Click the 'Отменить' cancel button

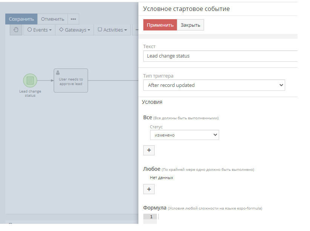tap(52, 19)
